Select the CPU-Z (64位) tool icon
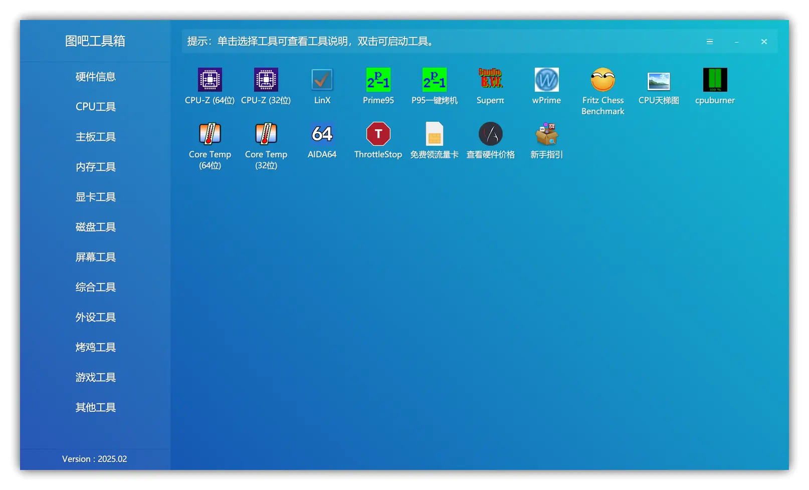Screen dimensions: 809x490 (x=210, y=80)
